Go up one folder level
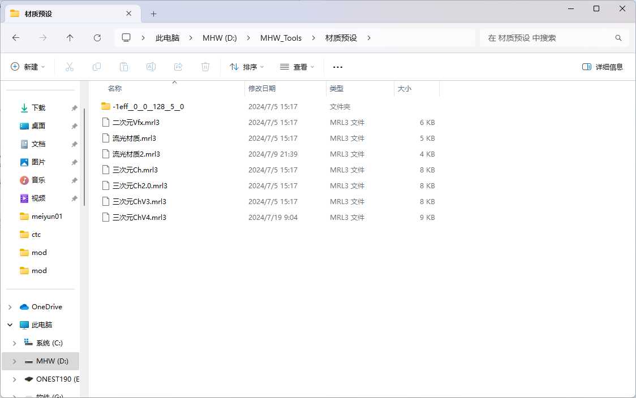 [70, 38]
